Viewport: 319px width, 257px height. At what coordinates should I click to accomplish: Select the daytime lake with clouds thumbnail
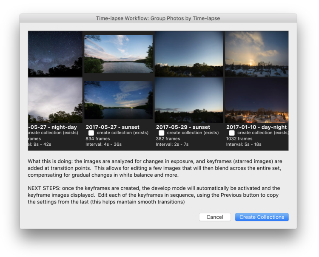(118, 54)
